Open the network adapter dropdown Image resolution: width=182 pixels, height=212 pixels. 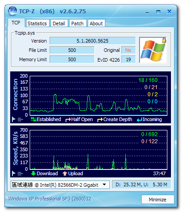pos(104,185)
